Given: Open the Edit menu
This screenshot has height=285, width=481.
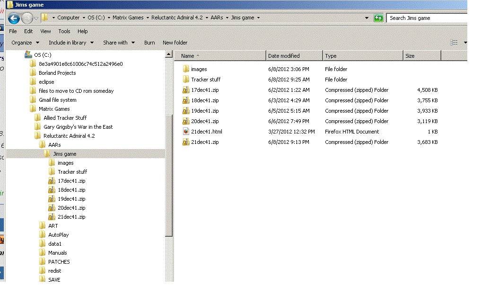Looking at the screenshot, I should point(28,31).
